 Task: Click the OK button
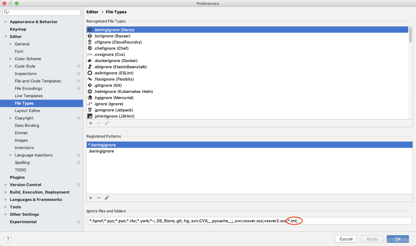pyautogui.click(x=398, y=239)
